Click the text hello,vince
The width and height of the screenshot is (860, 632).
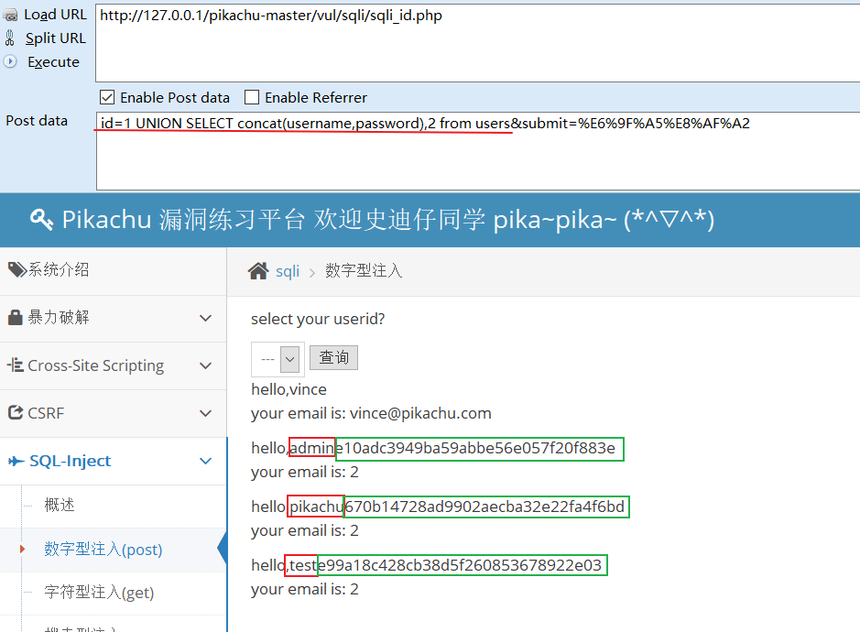point(289,389)
